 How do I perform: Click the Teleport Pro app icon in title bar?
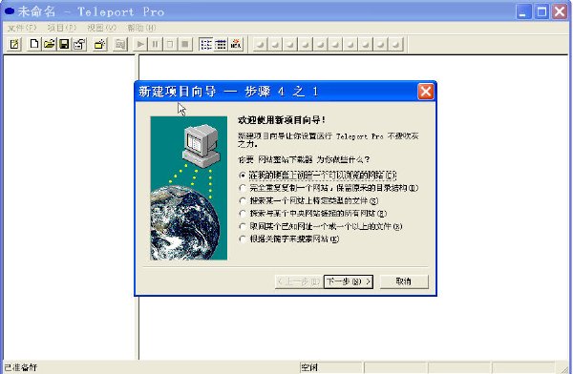tap(10, 11)
